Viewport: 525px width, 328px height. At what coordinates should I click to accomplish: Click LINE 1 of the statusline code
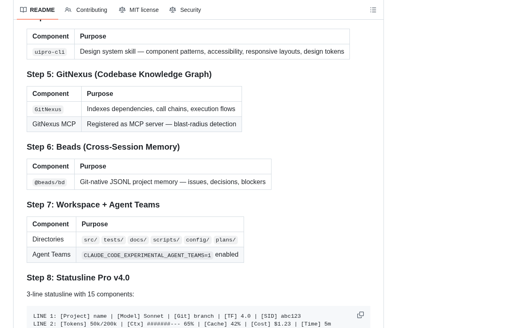point(167,317)
